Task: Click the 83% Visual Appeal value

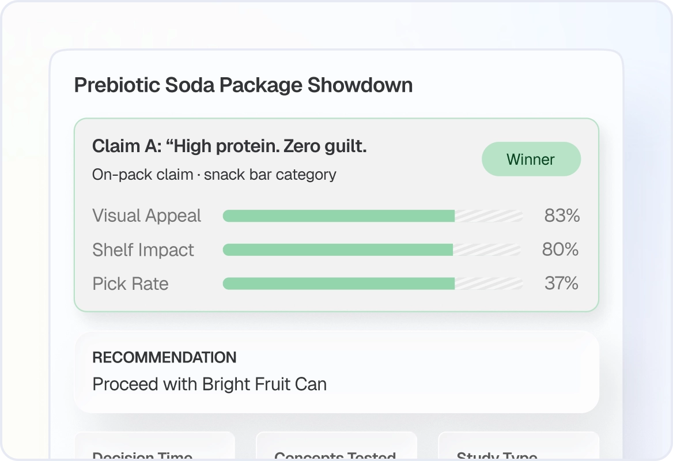Action: pyautogui.click(x=562, y=216)
